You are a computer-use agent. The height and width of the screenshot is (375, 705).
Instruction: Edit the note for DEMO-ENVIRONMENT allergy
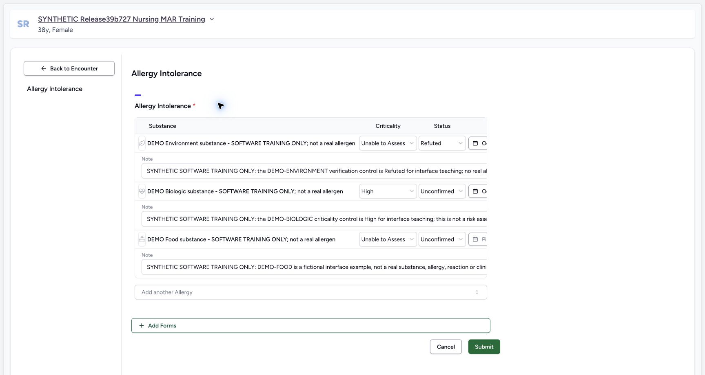pyautogui.click(x=314, y=171)
